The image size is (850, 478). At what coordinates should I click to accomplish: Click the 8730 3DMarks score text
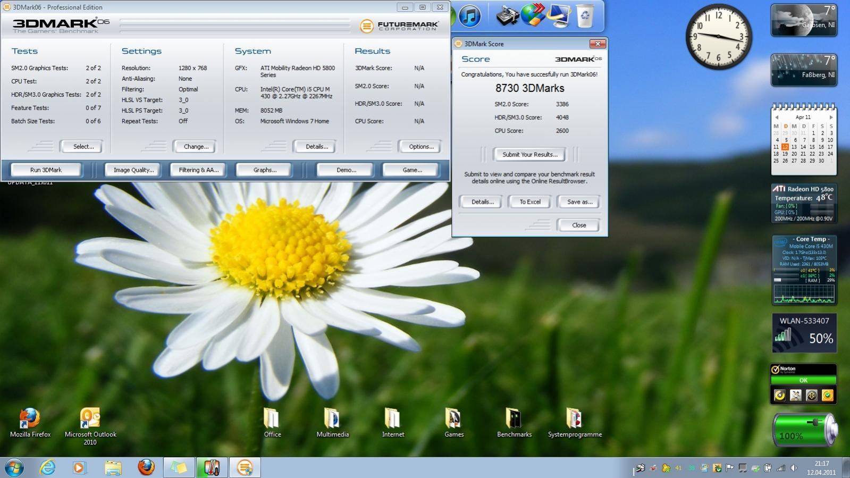point(530,88)
